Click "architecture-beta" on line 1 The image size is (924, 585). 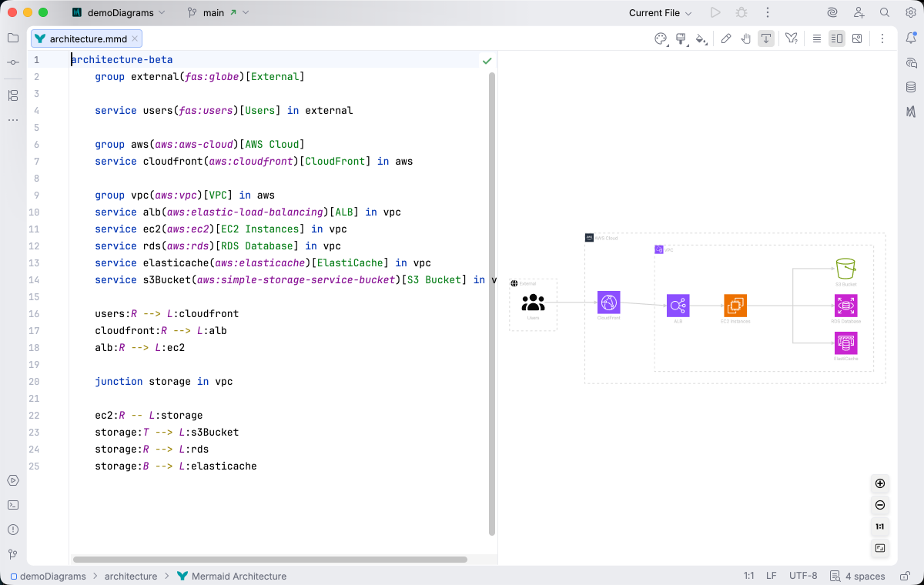(122, 59)
